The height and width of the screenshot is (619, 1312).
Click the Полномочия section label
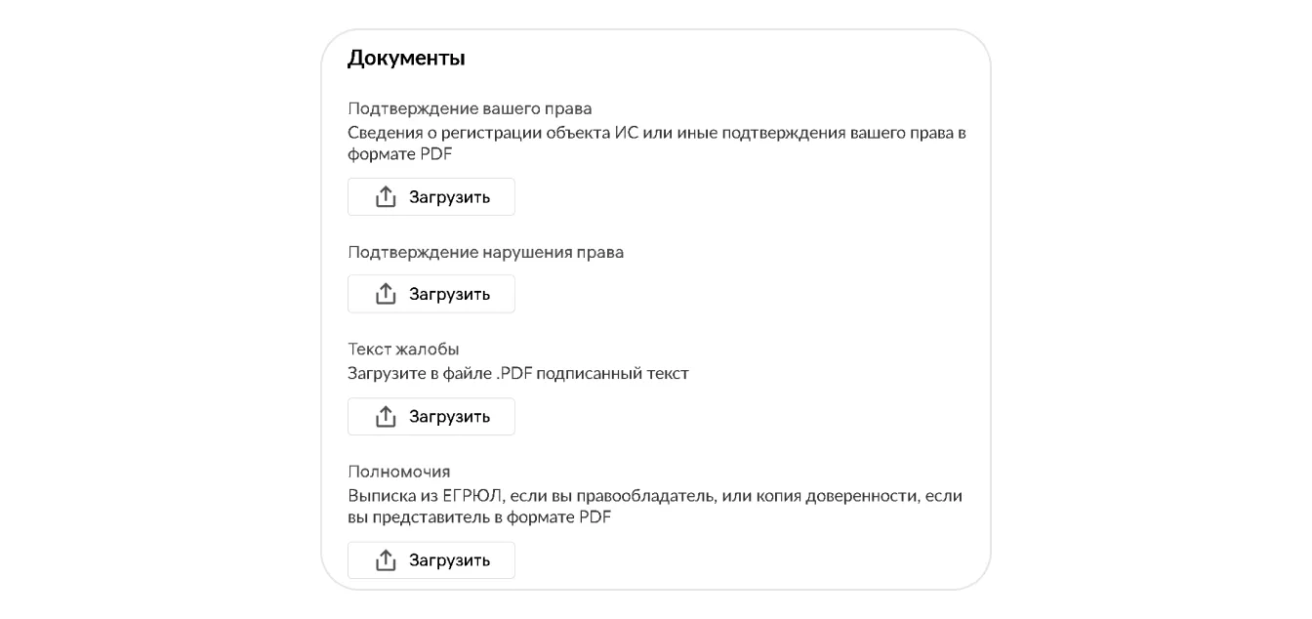pos(398,472)
